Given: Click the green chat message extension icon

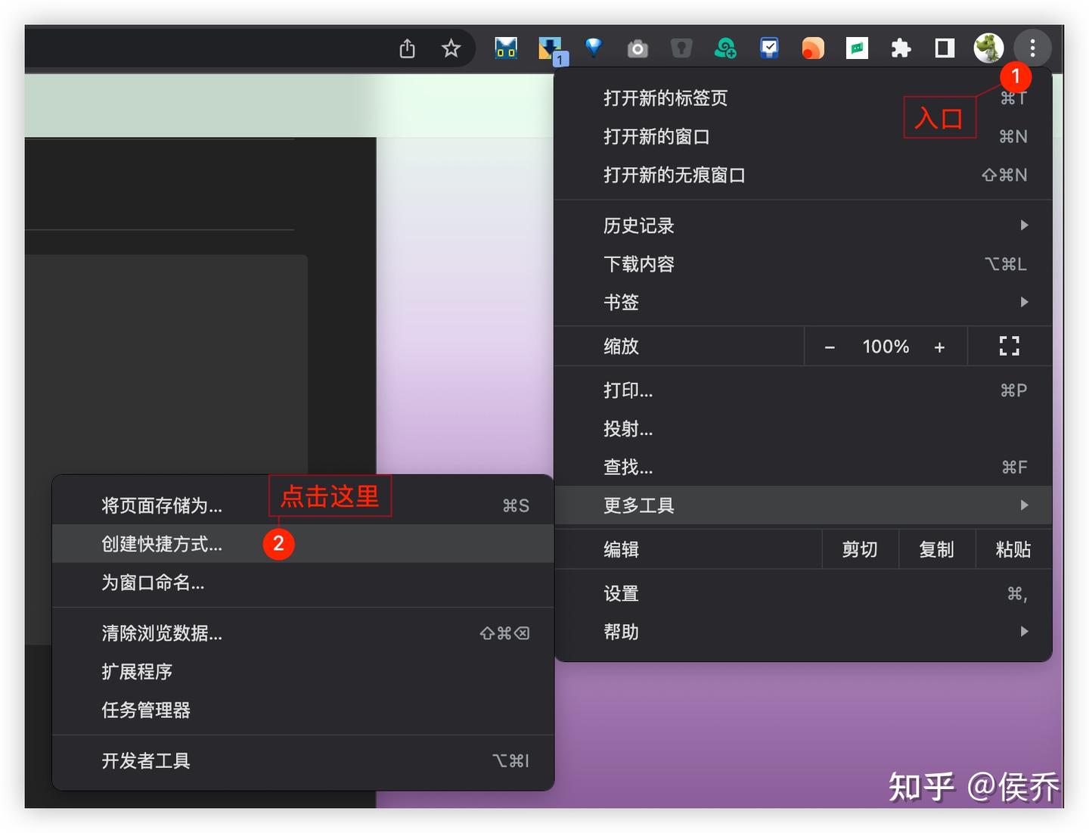Looking at the screenshot, I should click(x=857, y=48).
